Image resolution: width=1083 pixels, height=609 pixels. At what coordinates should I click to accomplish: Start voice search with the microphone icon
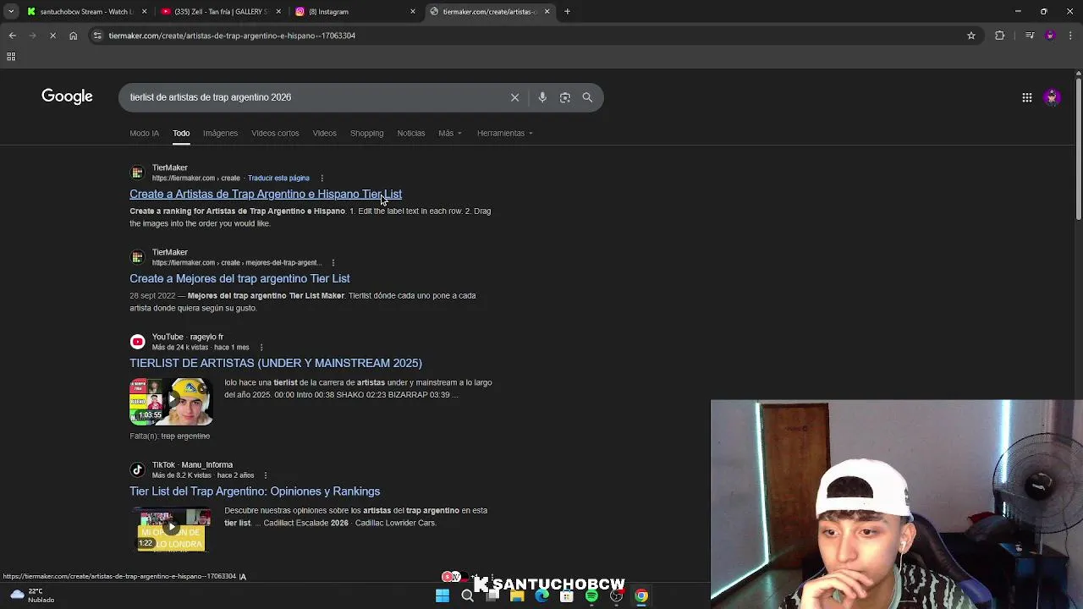click(x=542, y=97)
